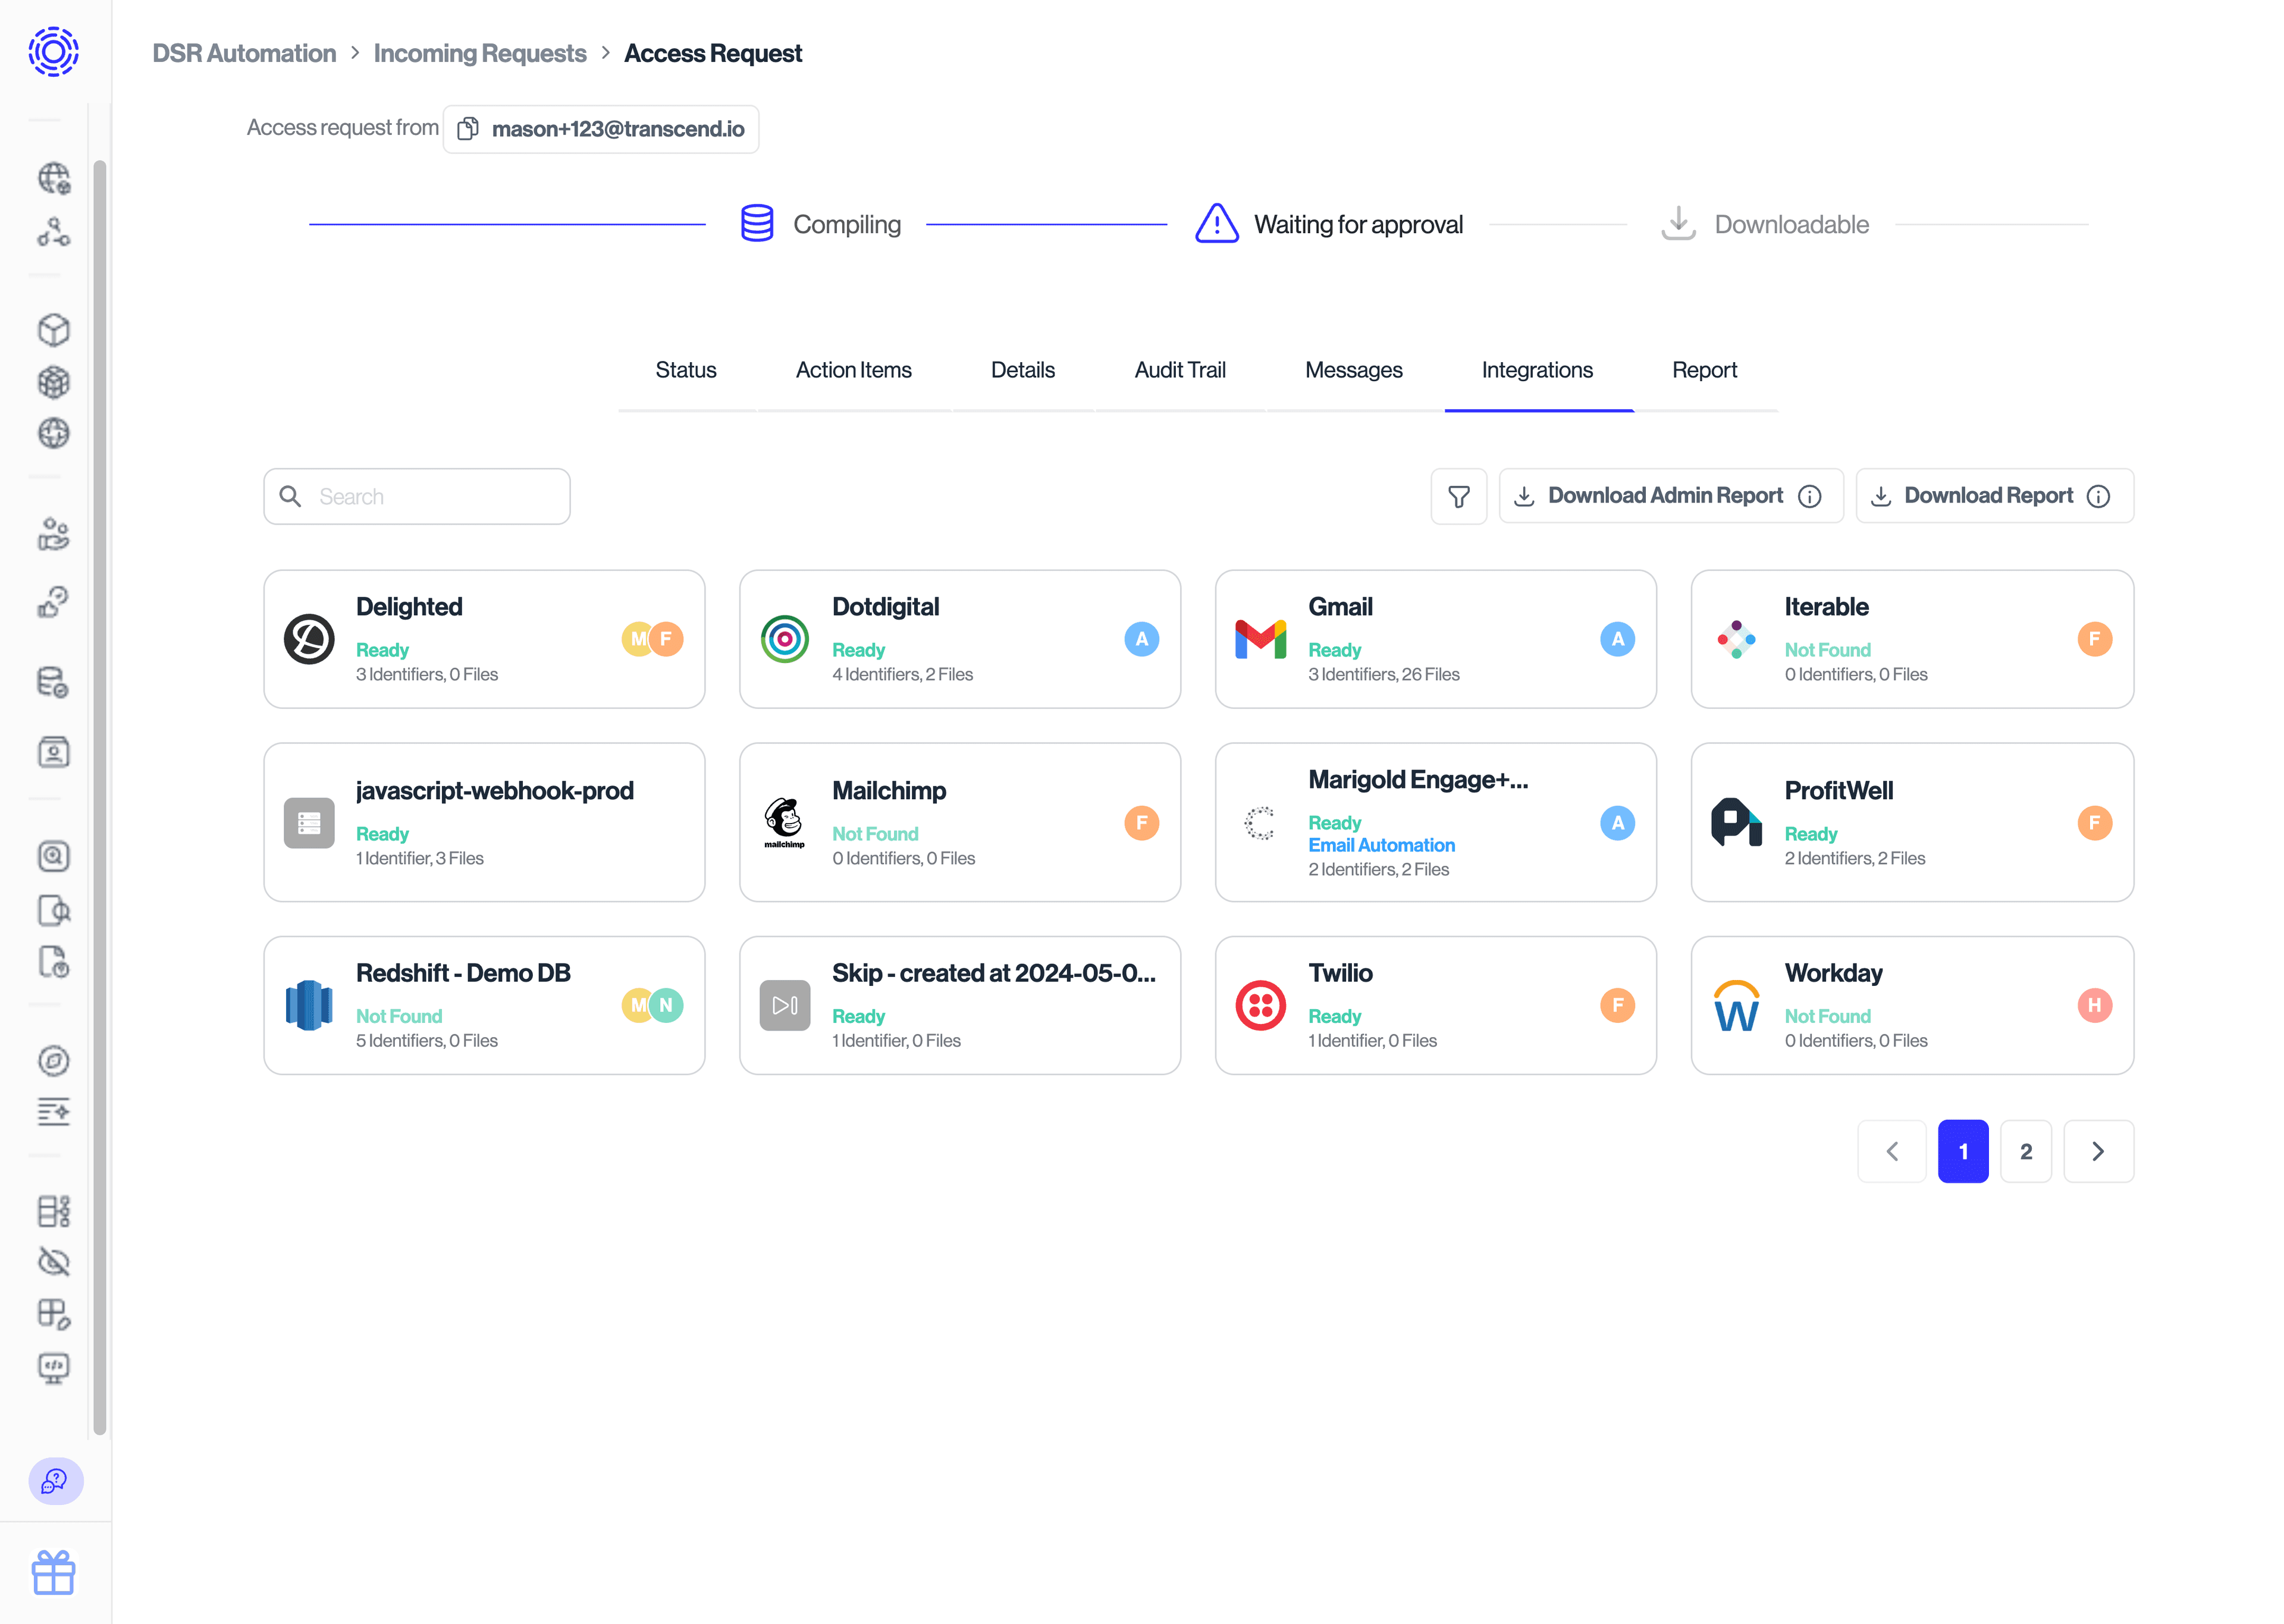Click the gift icon at the sidebar bottom
The height and width of the screenshot is (1624, 2284).
(54, 1572)
